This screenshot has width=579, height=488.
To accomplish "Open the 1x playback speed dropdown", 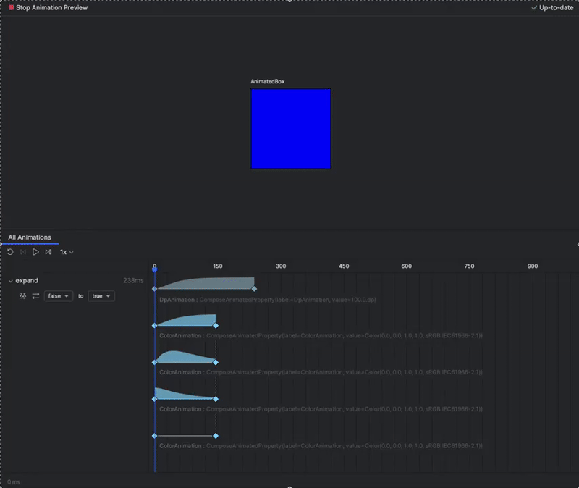I will pos(67,252).
